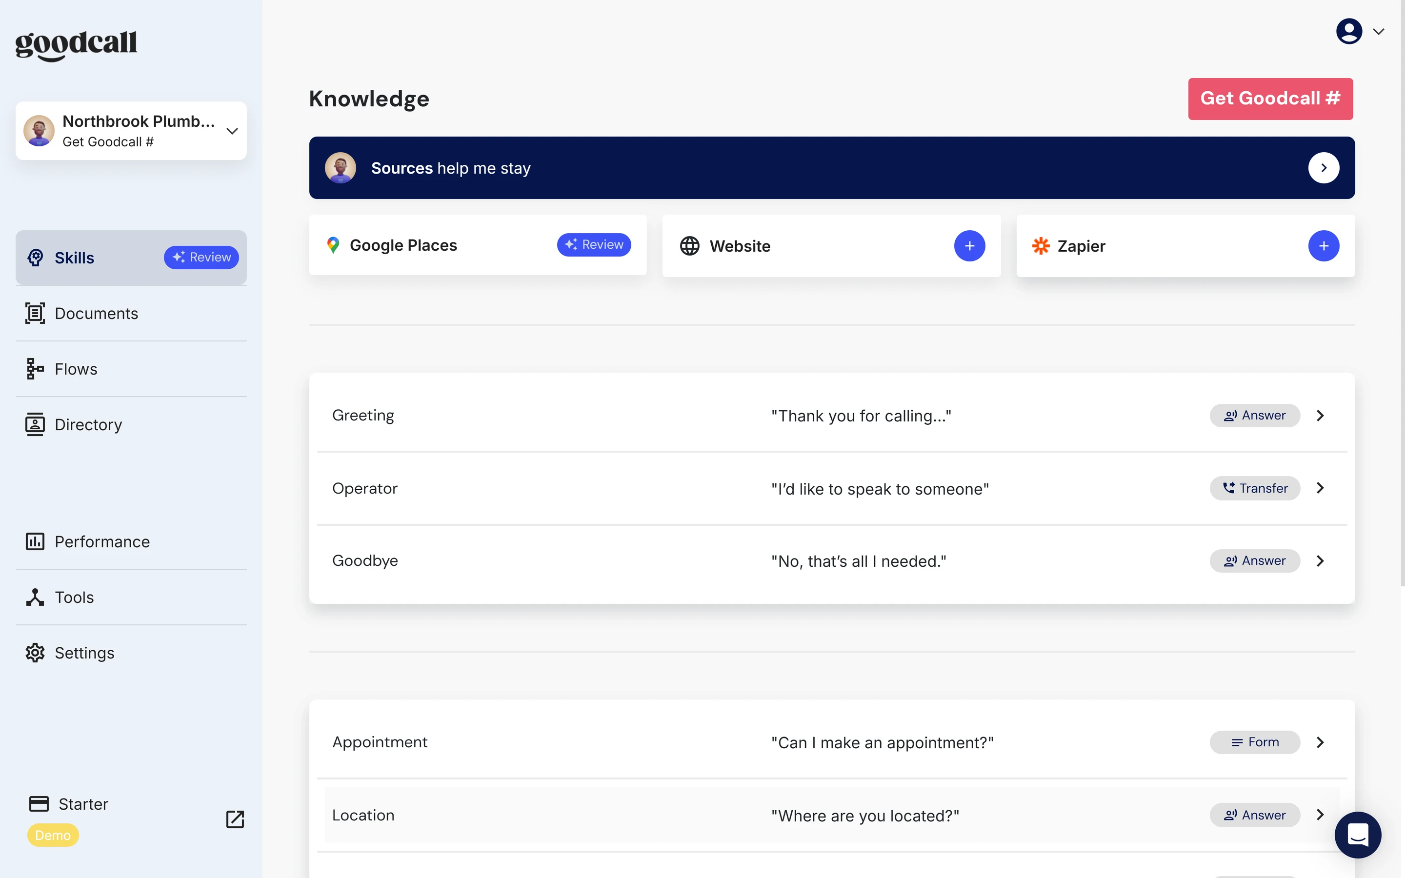Click the Tools sidebar icon

(x=35, y=597)
